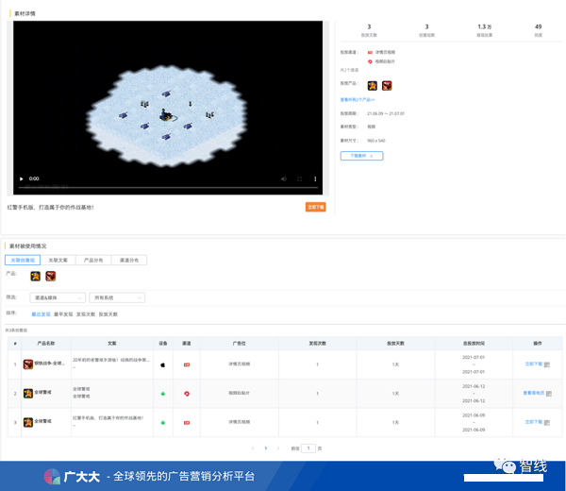Click the red channel icon in row 1
The height and width of the screenshot is (491, 566).
(187, 364)
